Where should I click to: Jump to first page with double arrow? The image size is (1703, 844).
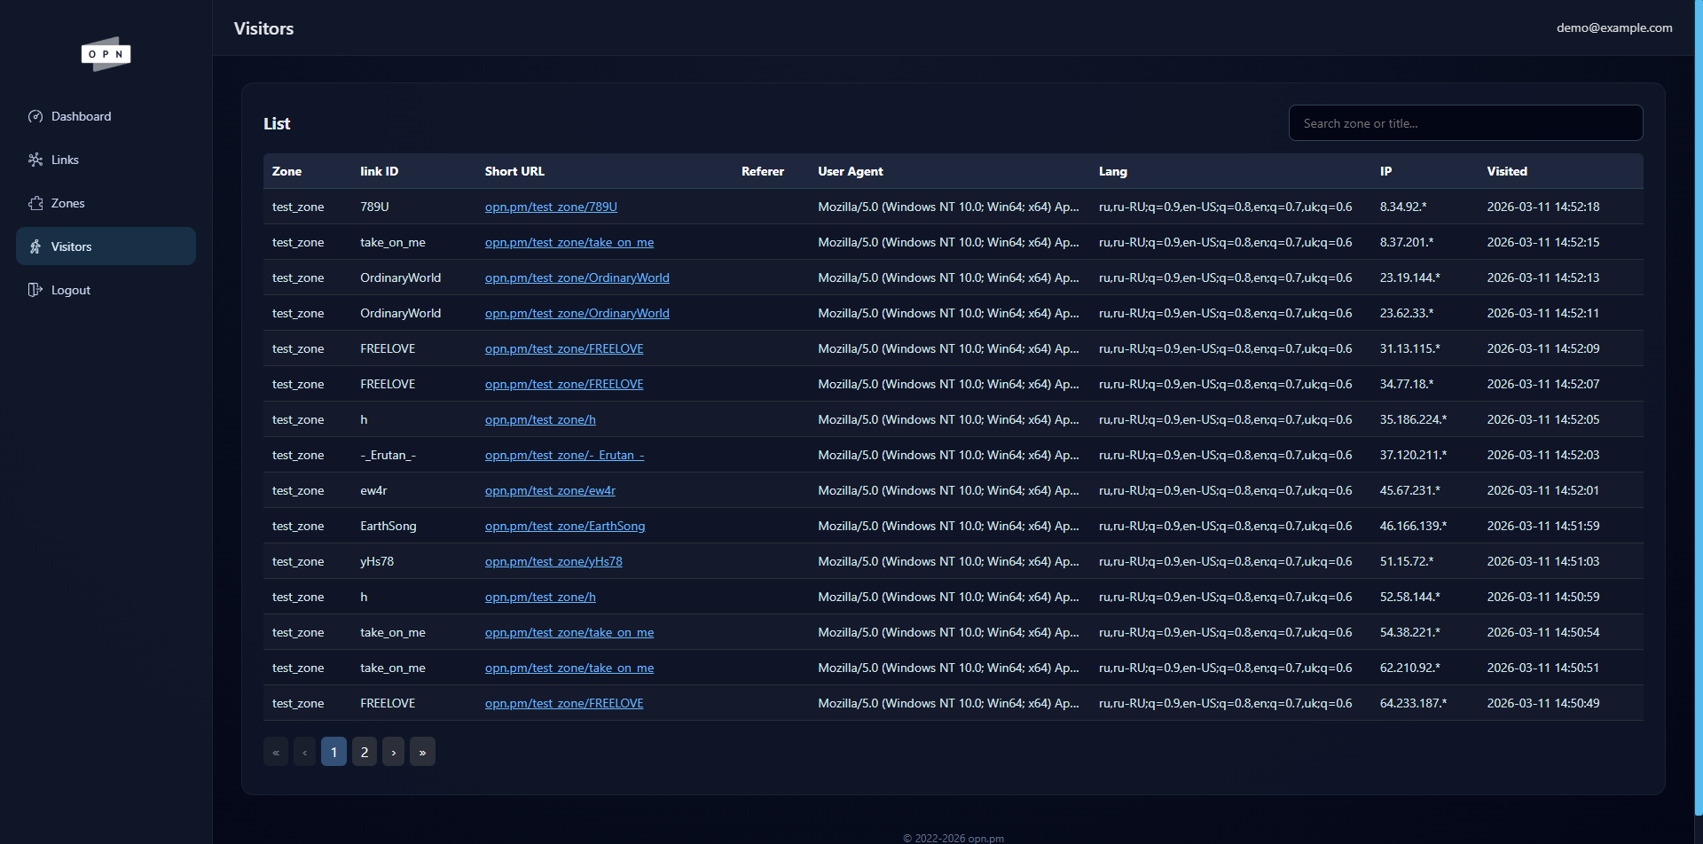(276, 752)
